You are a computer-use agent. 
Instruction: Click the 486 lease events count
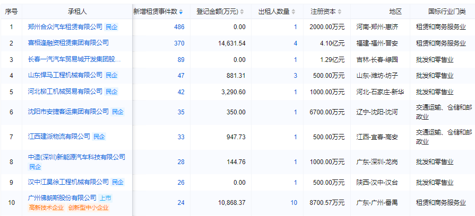179,27
